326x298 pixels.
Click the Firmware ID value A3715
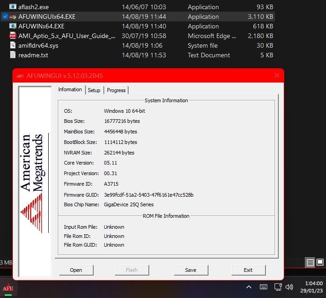pyautogui.click(x=111, y=184)
